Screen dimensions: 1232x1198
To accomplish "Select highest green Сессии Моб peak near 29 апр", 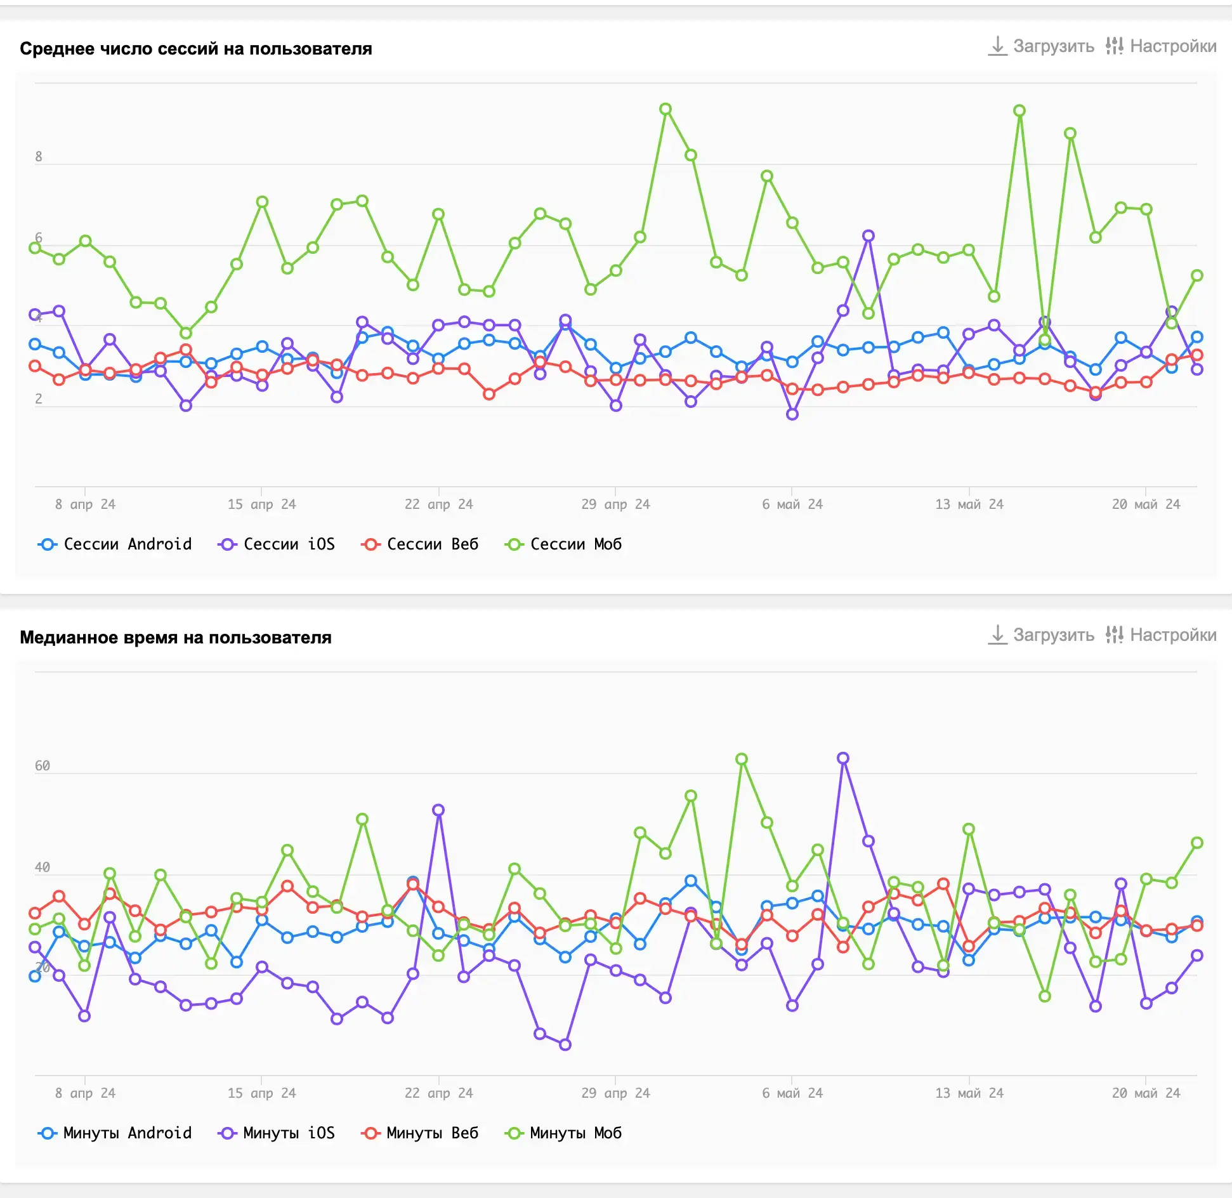I will pos(665,109).
